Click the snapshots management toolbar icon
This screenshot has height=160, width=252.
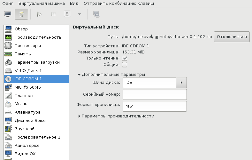[96, 14]
